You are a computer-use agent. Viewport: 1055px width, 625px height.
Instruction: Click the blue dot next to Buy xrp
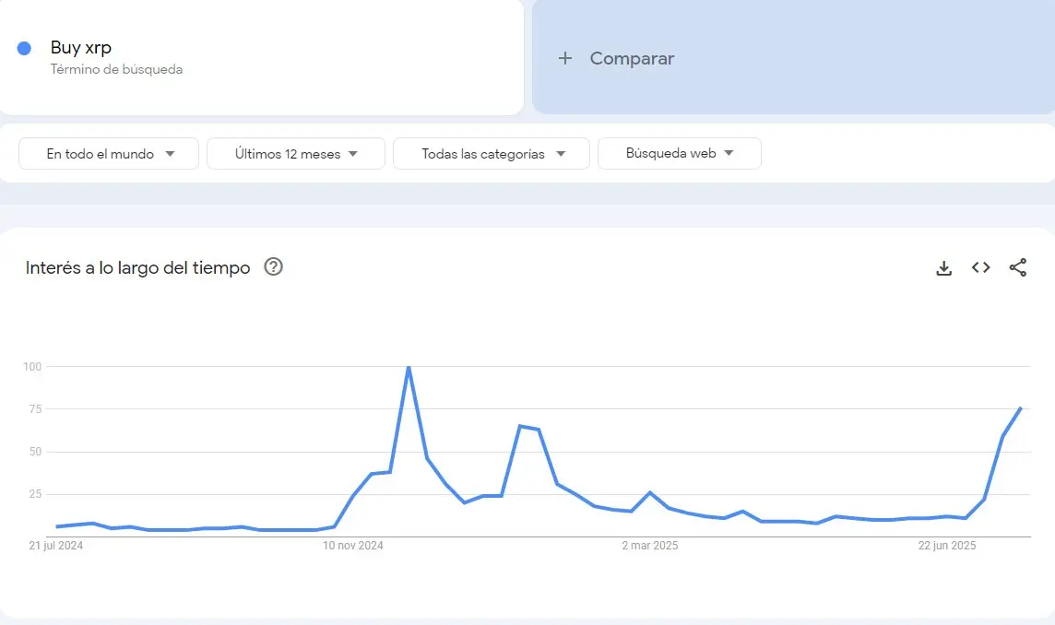pyautogui.click(x=24, y=49)
